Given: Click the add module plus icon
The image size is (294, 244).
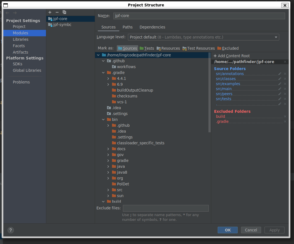Looking at the screenshot, I should [x=50, y=12].
